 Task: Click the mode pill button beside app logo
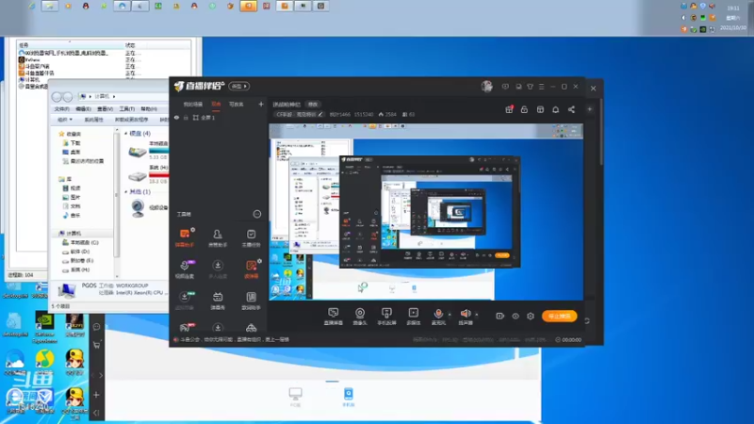[238, 86]
